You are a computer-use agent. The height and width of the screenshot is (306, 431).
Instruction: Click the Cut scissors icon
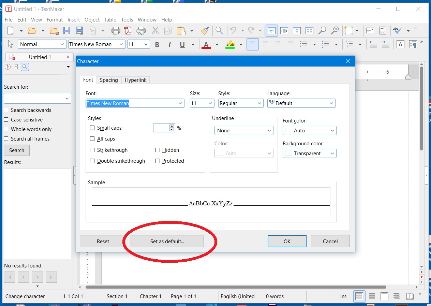155,31
